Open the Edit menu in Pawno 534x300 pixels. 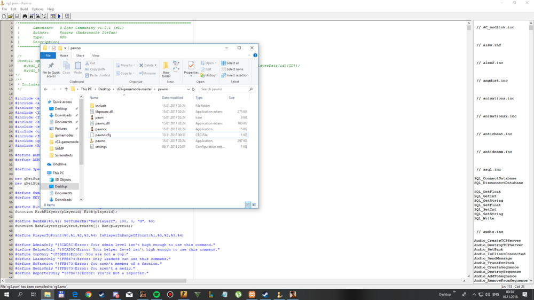[13, 9]
